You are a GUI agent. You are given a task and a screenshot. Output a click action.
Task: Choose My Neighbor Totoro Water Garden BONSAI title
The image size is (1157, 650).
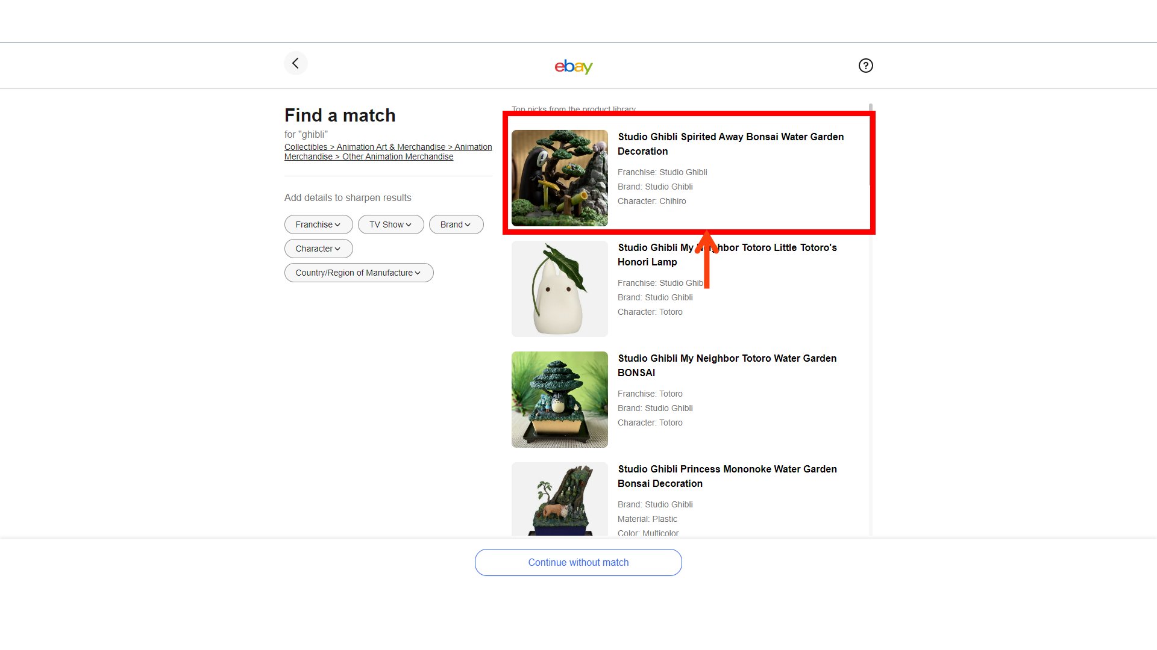pos(727,365)
